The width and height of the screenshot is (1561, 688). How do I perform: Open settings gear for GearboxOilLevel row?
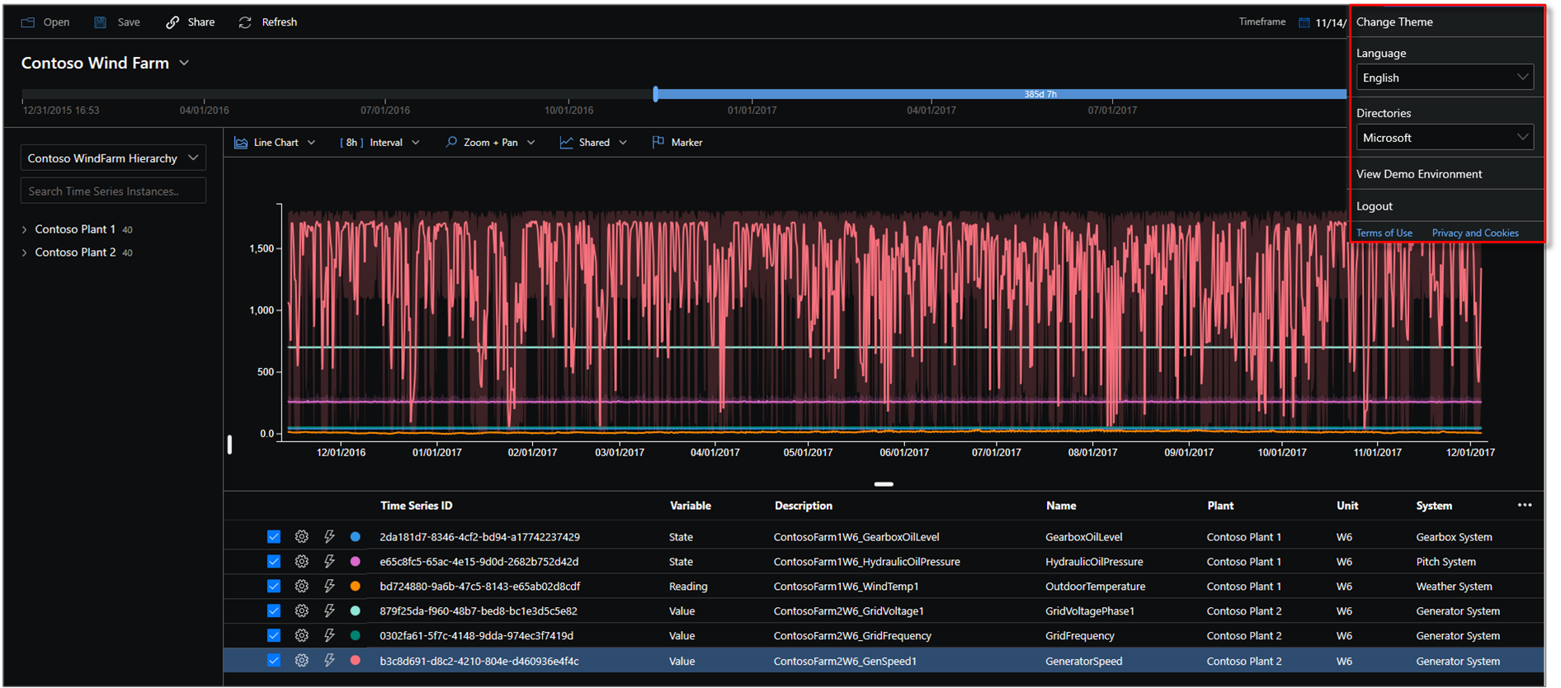tap(302, 537)
